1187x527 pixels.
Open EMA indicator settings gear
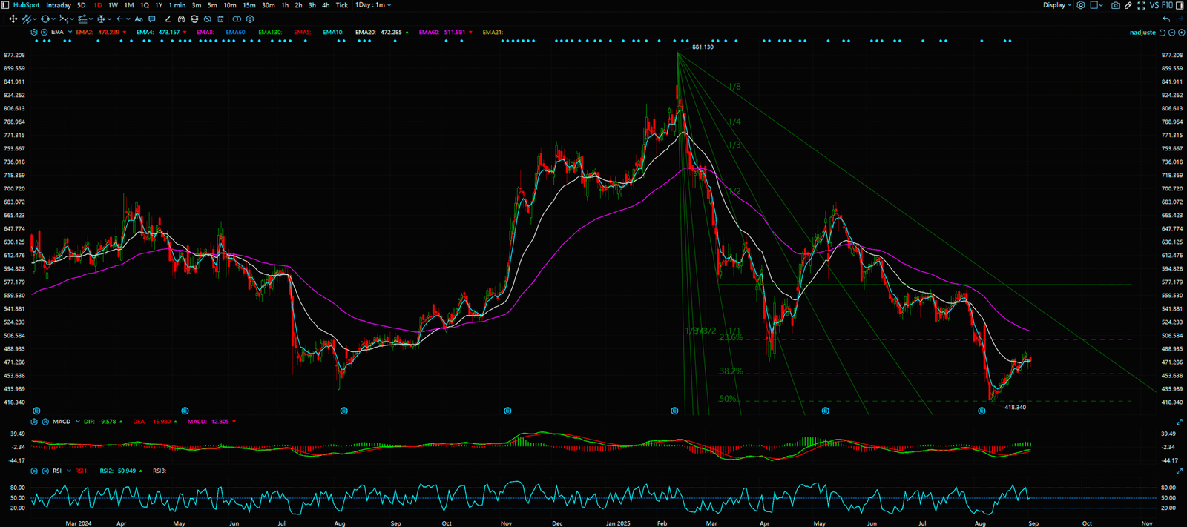point(34,33)
